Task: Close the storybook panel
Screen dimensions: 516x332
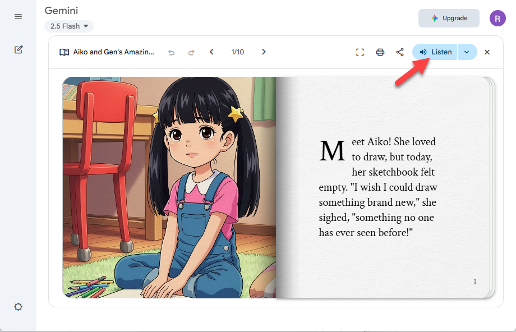Action: [487, 52]
